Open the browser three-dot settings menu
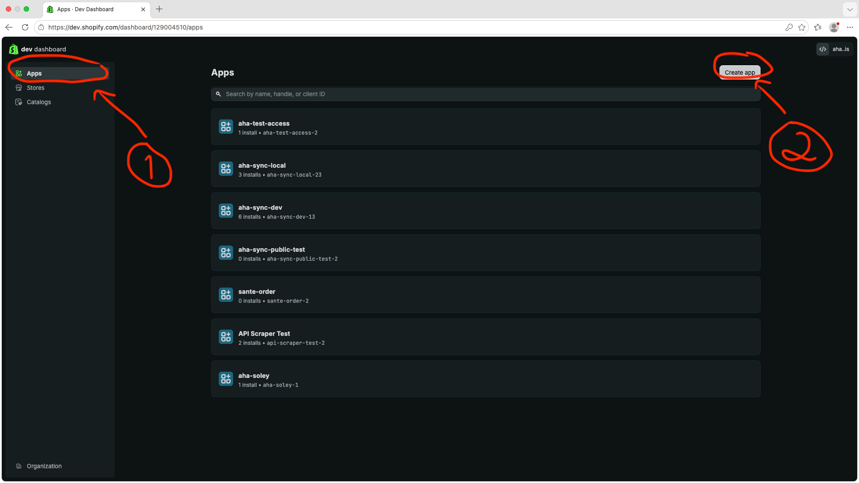 tap(850, 27)
